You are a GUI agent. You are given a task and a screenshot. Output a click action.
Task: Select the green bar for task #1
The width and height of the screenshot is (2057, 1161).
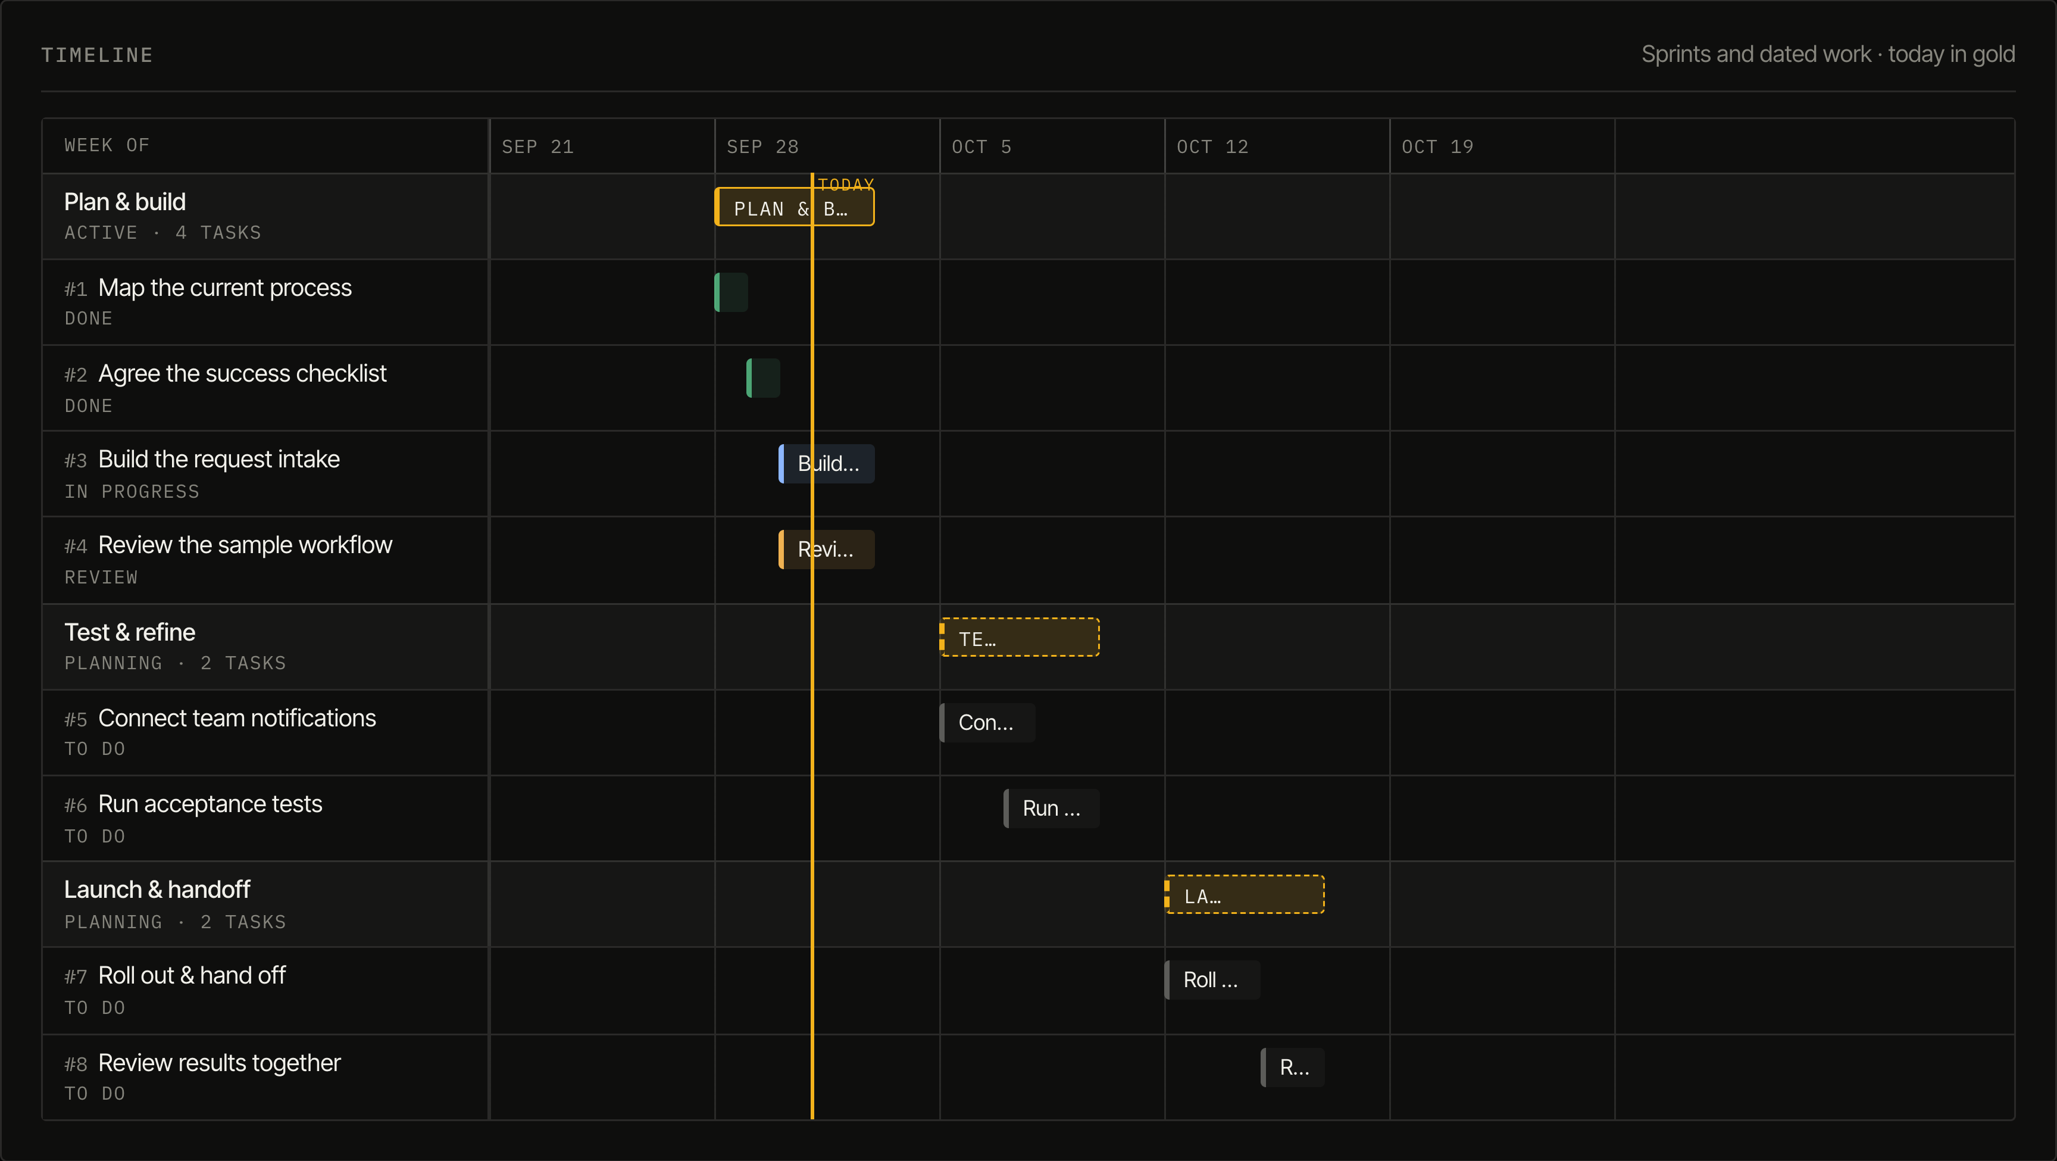tap(731, 292)
